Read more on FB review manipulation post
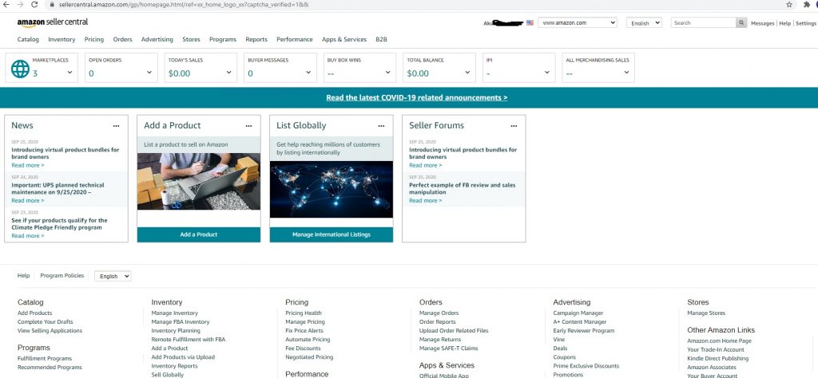This screenshot has height=378, width=818. point(425,201)
